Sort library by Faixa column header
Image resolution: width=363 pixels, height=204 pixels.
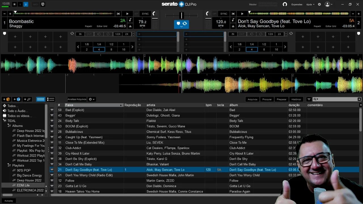click(x=94, y=105)
